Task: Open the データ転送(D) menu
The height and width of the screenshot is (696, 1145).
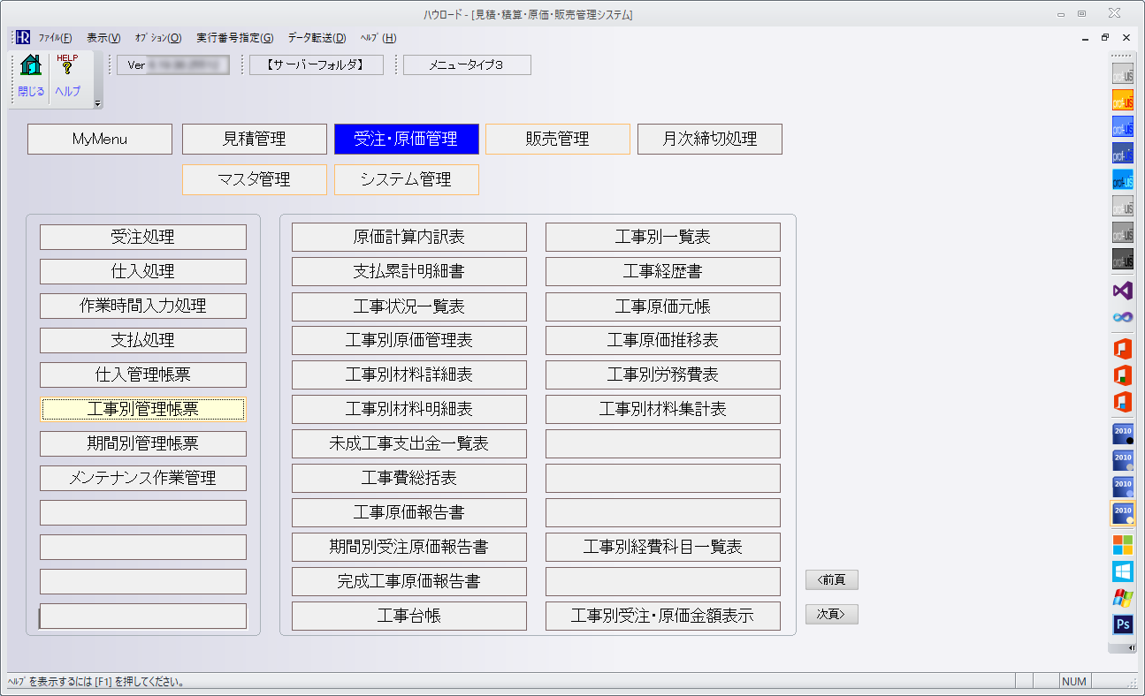Action: [317, 38]
